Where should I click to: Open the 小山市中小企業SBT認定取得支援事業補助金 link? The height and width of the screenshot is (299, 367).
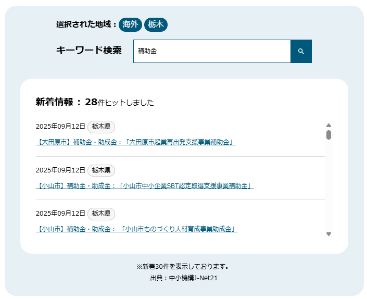pyautogui.click(x=145, y=185)
